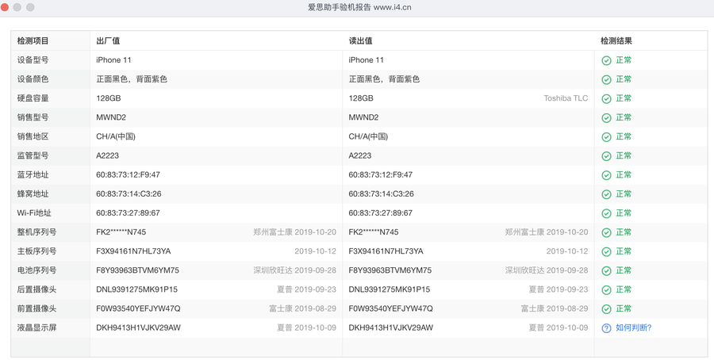Click factory cellular address 60:83:73:14:C3:26
Screen dimensions: 714x360
coord(129,194)
